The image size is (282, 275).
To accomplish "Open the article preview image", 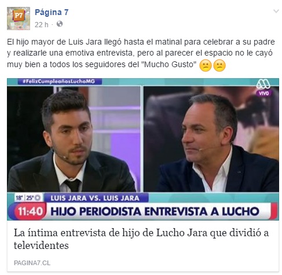I will (143, 149).
